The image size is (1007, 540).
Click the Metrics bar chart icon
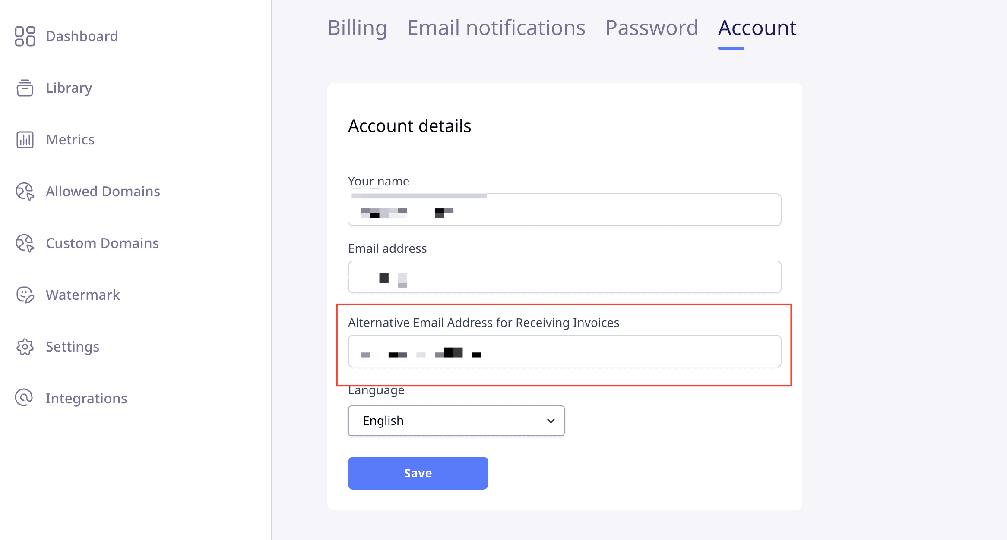[25, 140]
